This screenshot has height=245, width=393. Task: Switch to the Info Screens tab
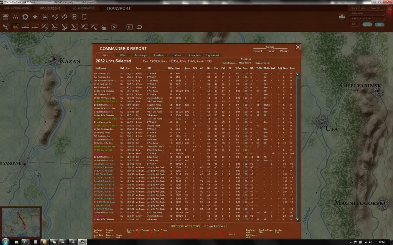point(50,8)
